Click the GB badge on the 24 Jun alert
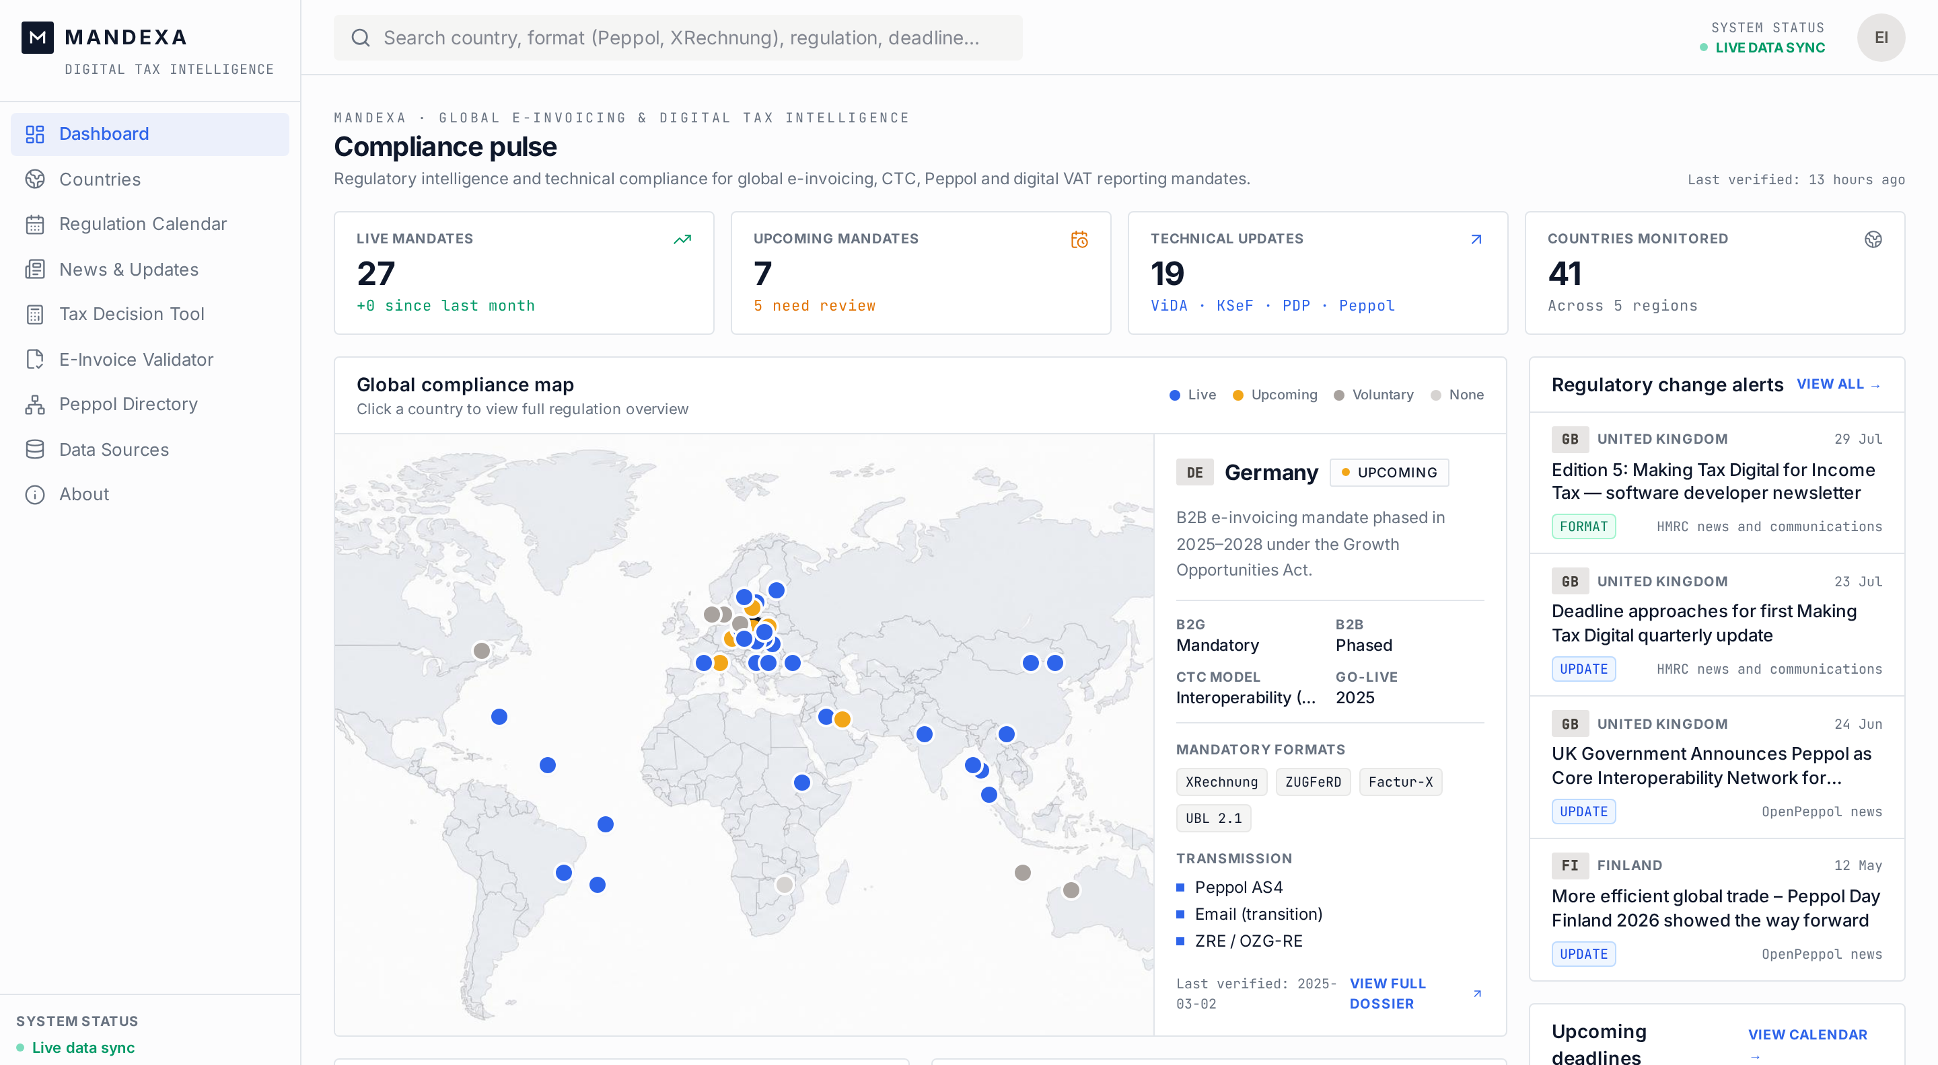 click(x=1570, y=723)
